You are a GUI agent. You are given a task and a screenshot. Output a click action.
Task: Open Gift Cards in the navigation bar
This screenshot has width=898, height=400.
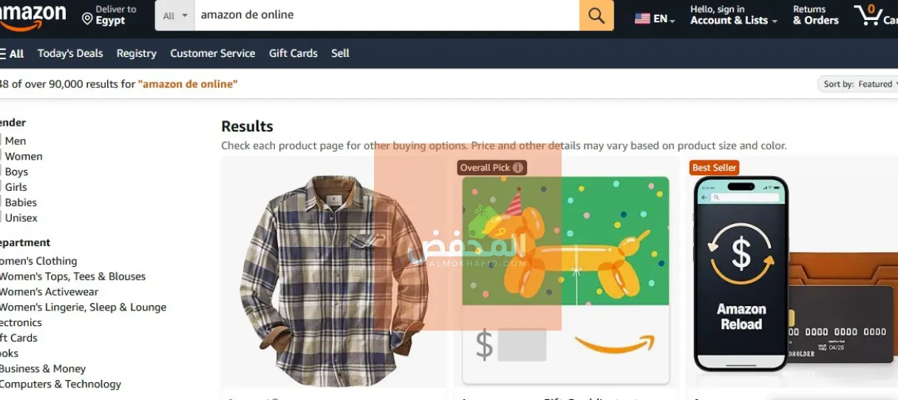[293, 53]
